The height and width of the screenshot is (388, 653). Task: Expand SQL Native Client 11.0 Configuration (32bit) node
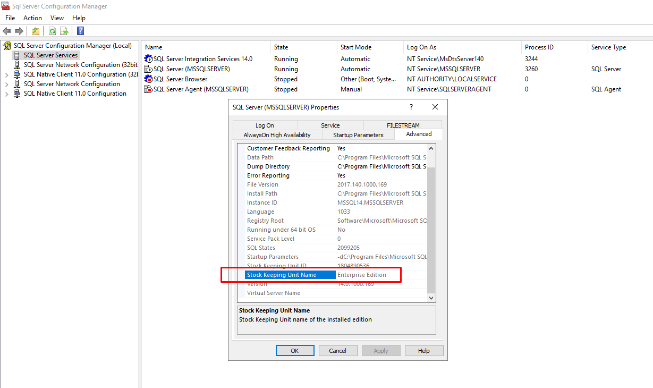point(6,75)
